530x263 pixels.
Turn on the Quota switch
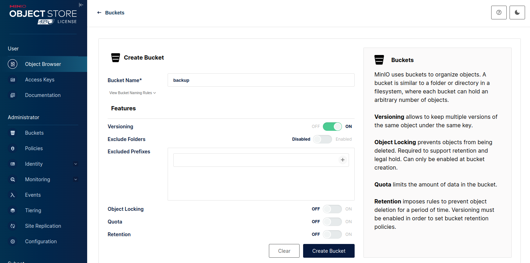(332, 222)
